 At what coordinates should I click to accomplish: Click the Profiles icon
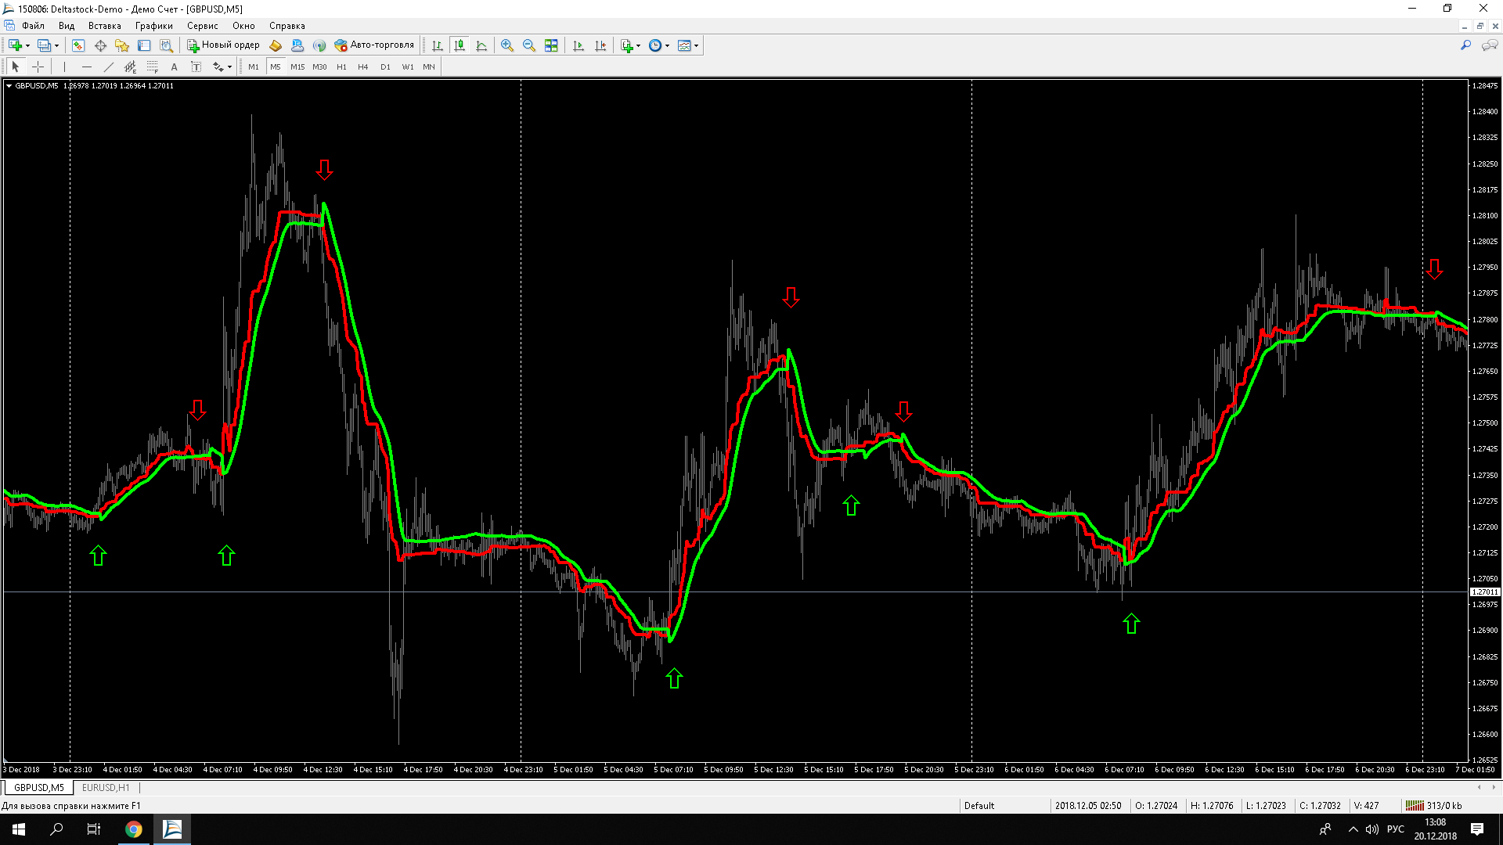(45, 45)
